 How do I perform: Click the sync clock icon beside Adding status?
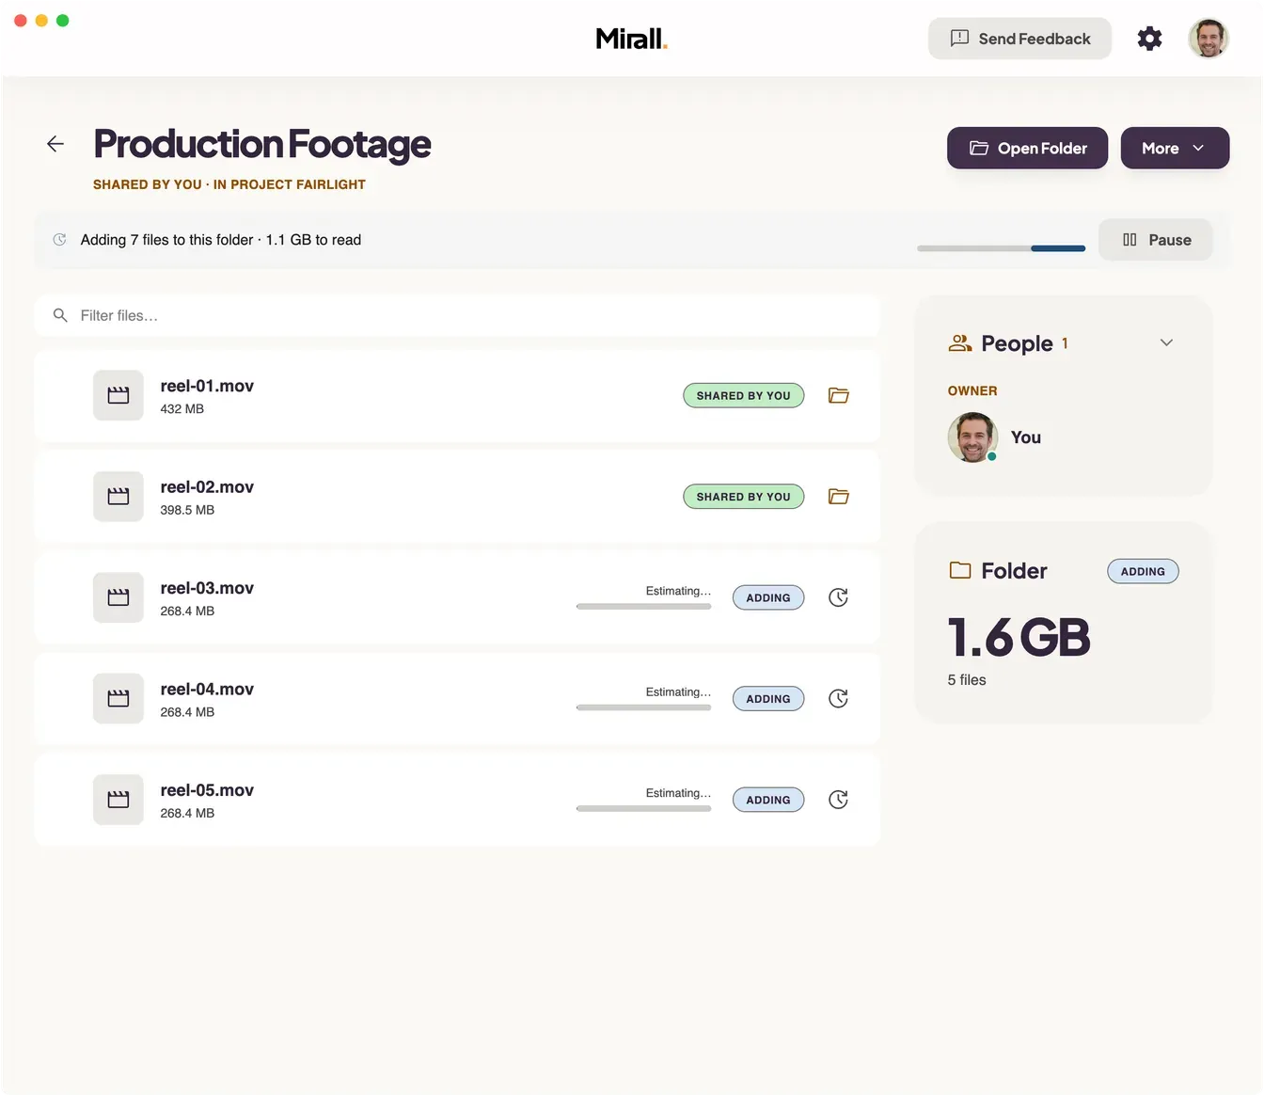point(59,240)
